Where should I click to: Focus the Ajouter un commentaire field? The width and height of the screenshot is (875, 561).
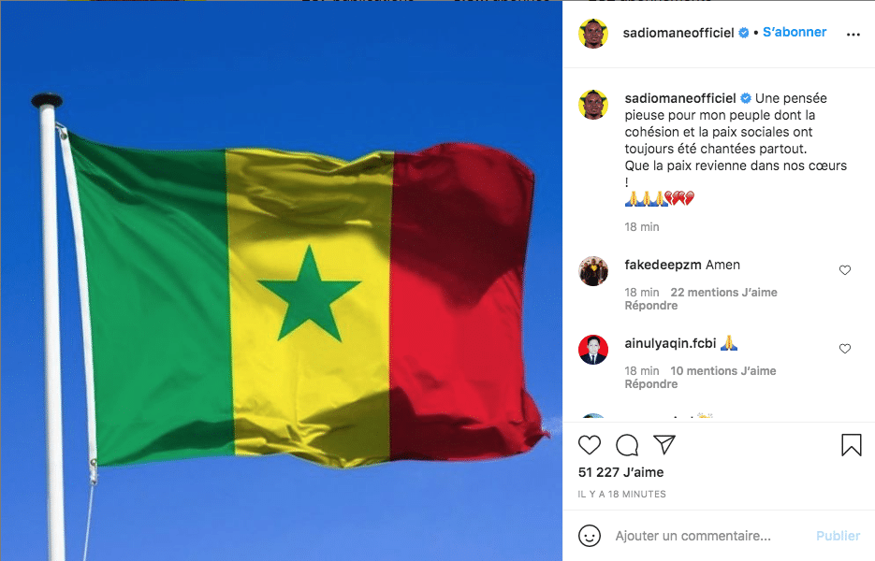[709, 536]
